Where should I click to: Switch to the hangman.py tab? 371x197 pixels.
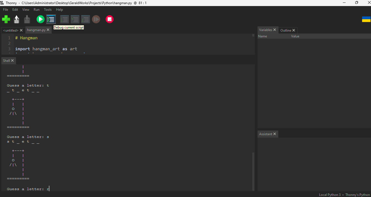[36, 30]
